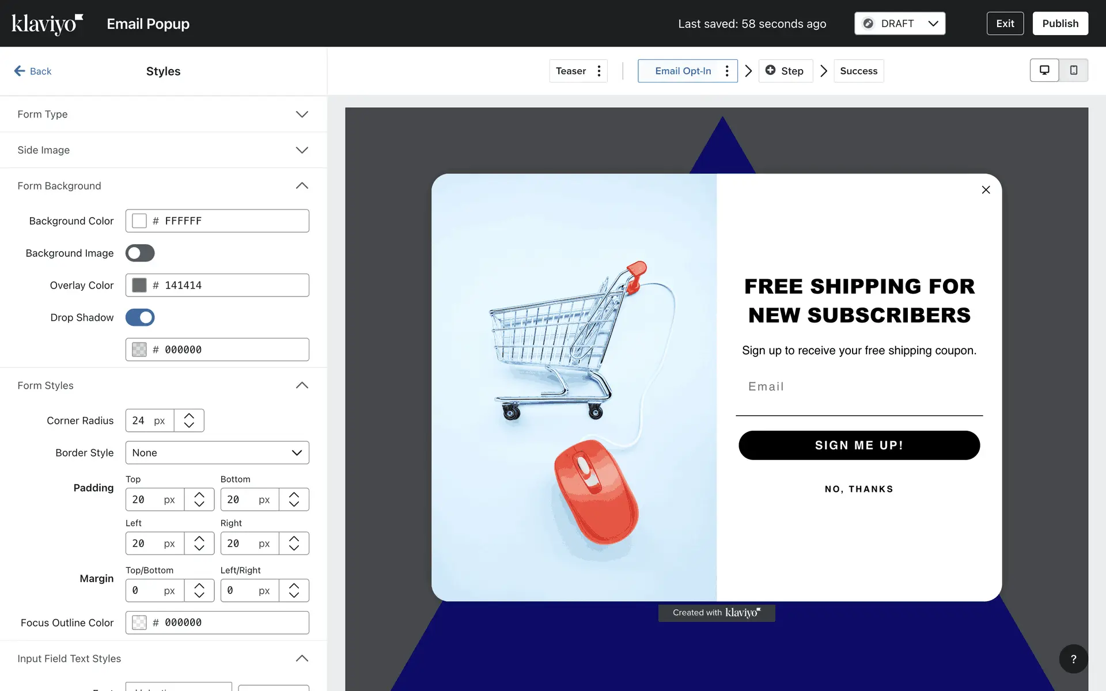Screen dimensions: 1106x691
Task: Open Teaser three-dot options menu
Action: [x=599, y=71]
